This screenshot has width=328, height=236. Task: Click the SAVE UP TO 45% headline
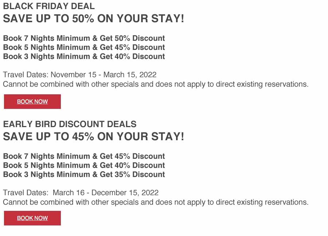pos(94,137)
